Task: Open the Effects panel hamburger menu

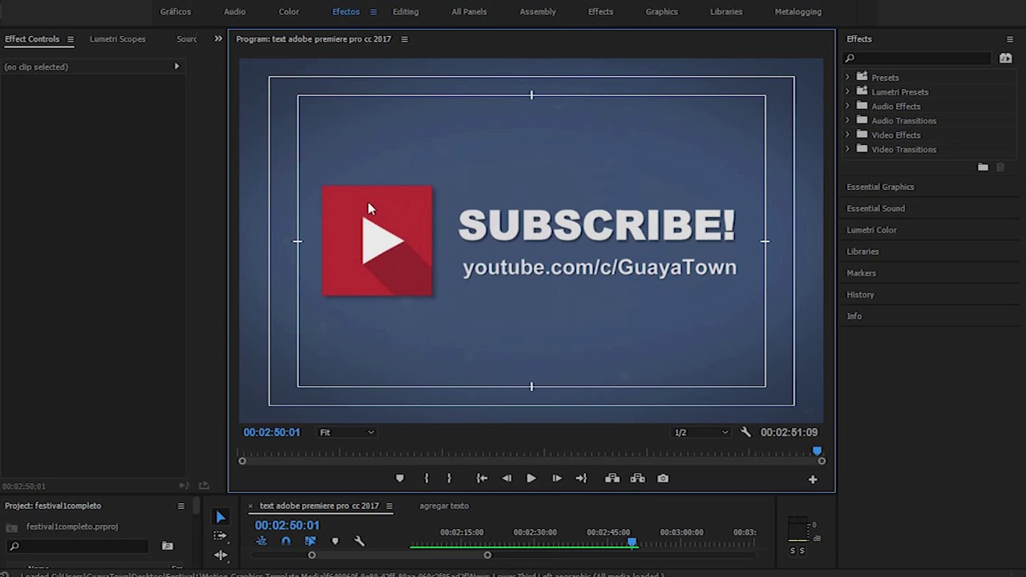Action: (1010, 39)
